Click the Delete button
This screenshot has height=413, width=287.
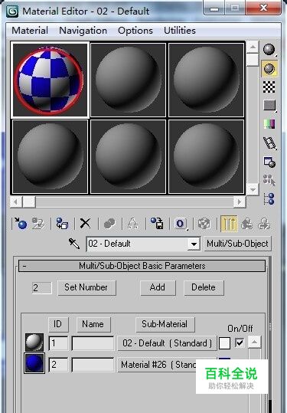204,287
